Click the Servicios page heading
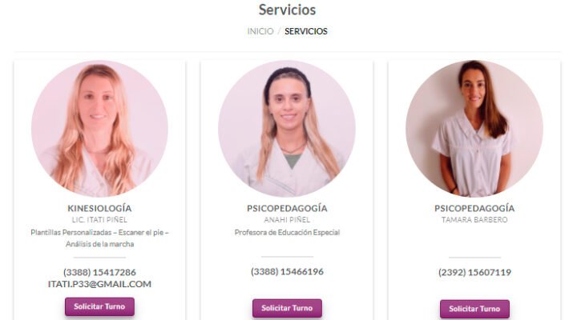 [x=287, y=10]
